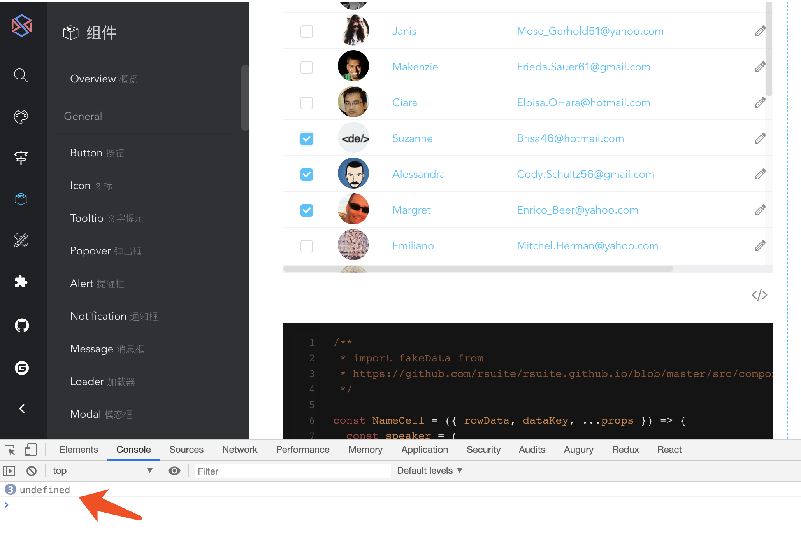Click the search icon in sidebar
801x557 pixels.
pos(21,75)
